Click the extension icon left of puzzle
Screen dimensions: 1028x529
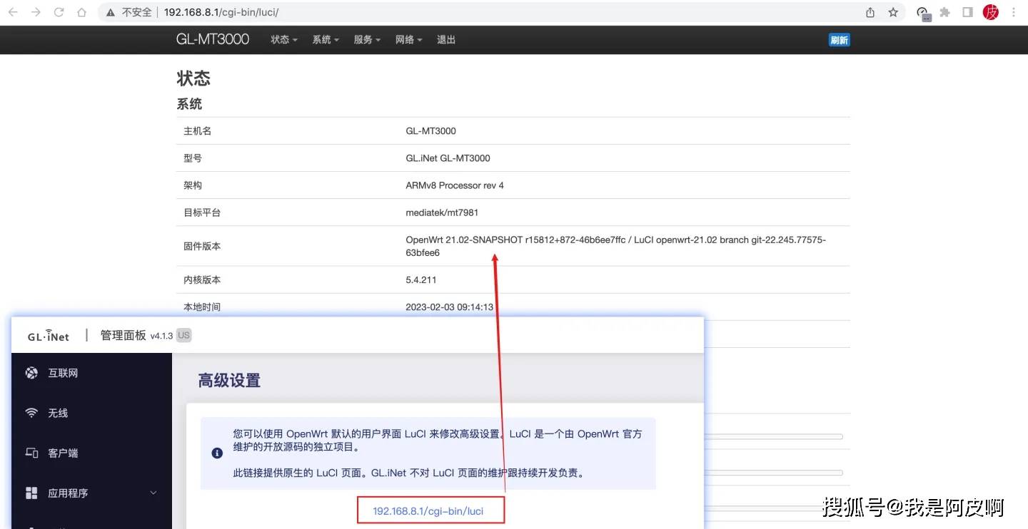click(x=922, y=13)
